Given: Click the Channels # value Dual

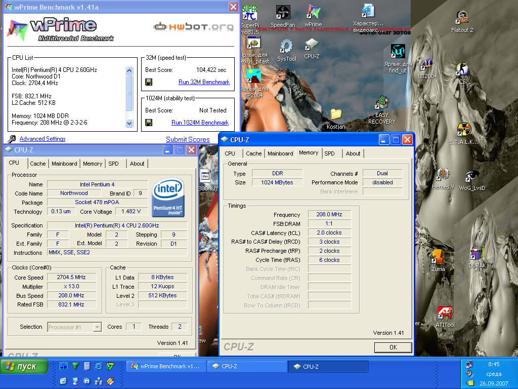Looking at the screenshot, I should (x=382, y=173).
